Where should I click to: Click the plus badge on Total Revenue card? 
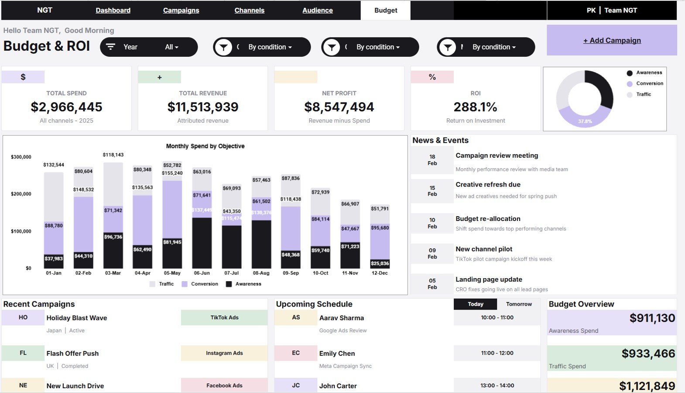coord(159,77)
